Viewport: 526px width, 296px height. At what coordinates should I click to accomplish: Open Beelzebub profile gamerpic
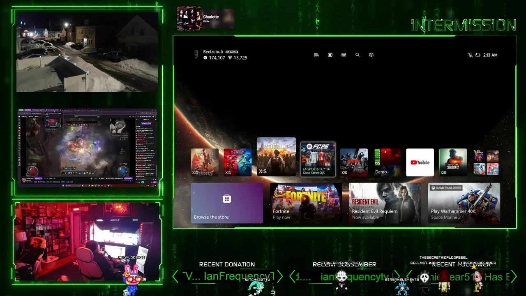click(x=196, y=55)
